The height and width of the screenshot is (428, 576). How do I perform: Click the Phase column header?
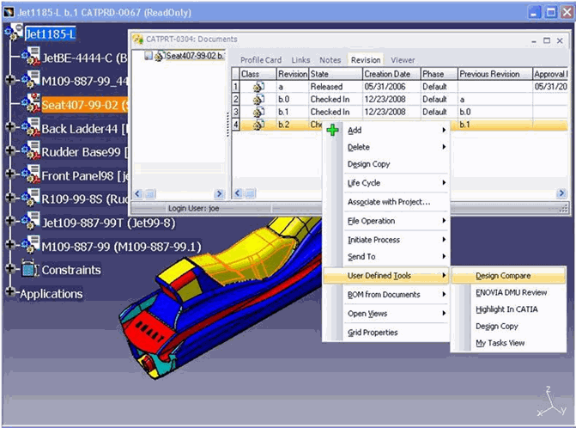click(x=439, y=74)
